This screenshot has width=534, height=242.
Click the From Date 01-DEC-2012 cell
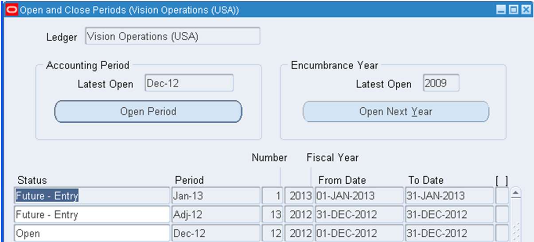click(359, 233)
